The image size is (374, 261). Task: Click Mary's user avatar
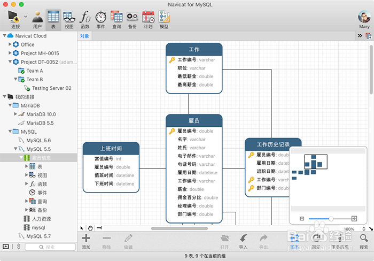tap(364, 17)
